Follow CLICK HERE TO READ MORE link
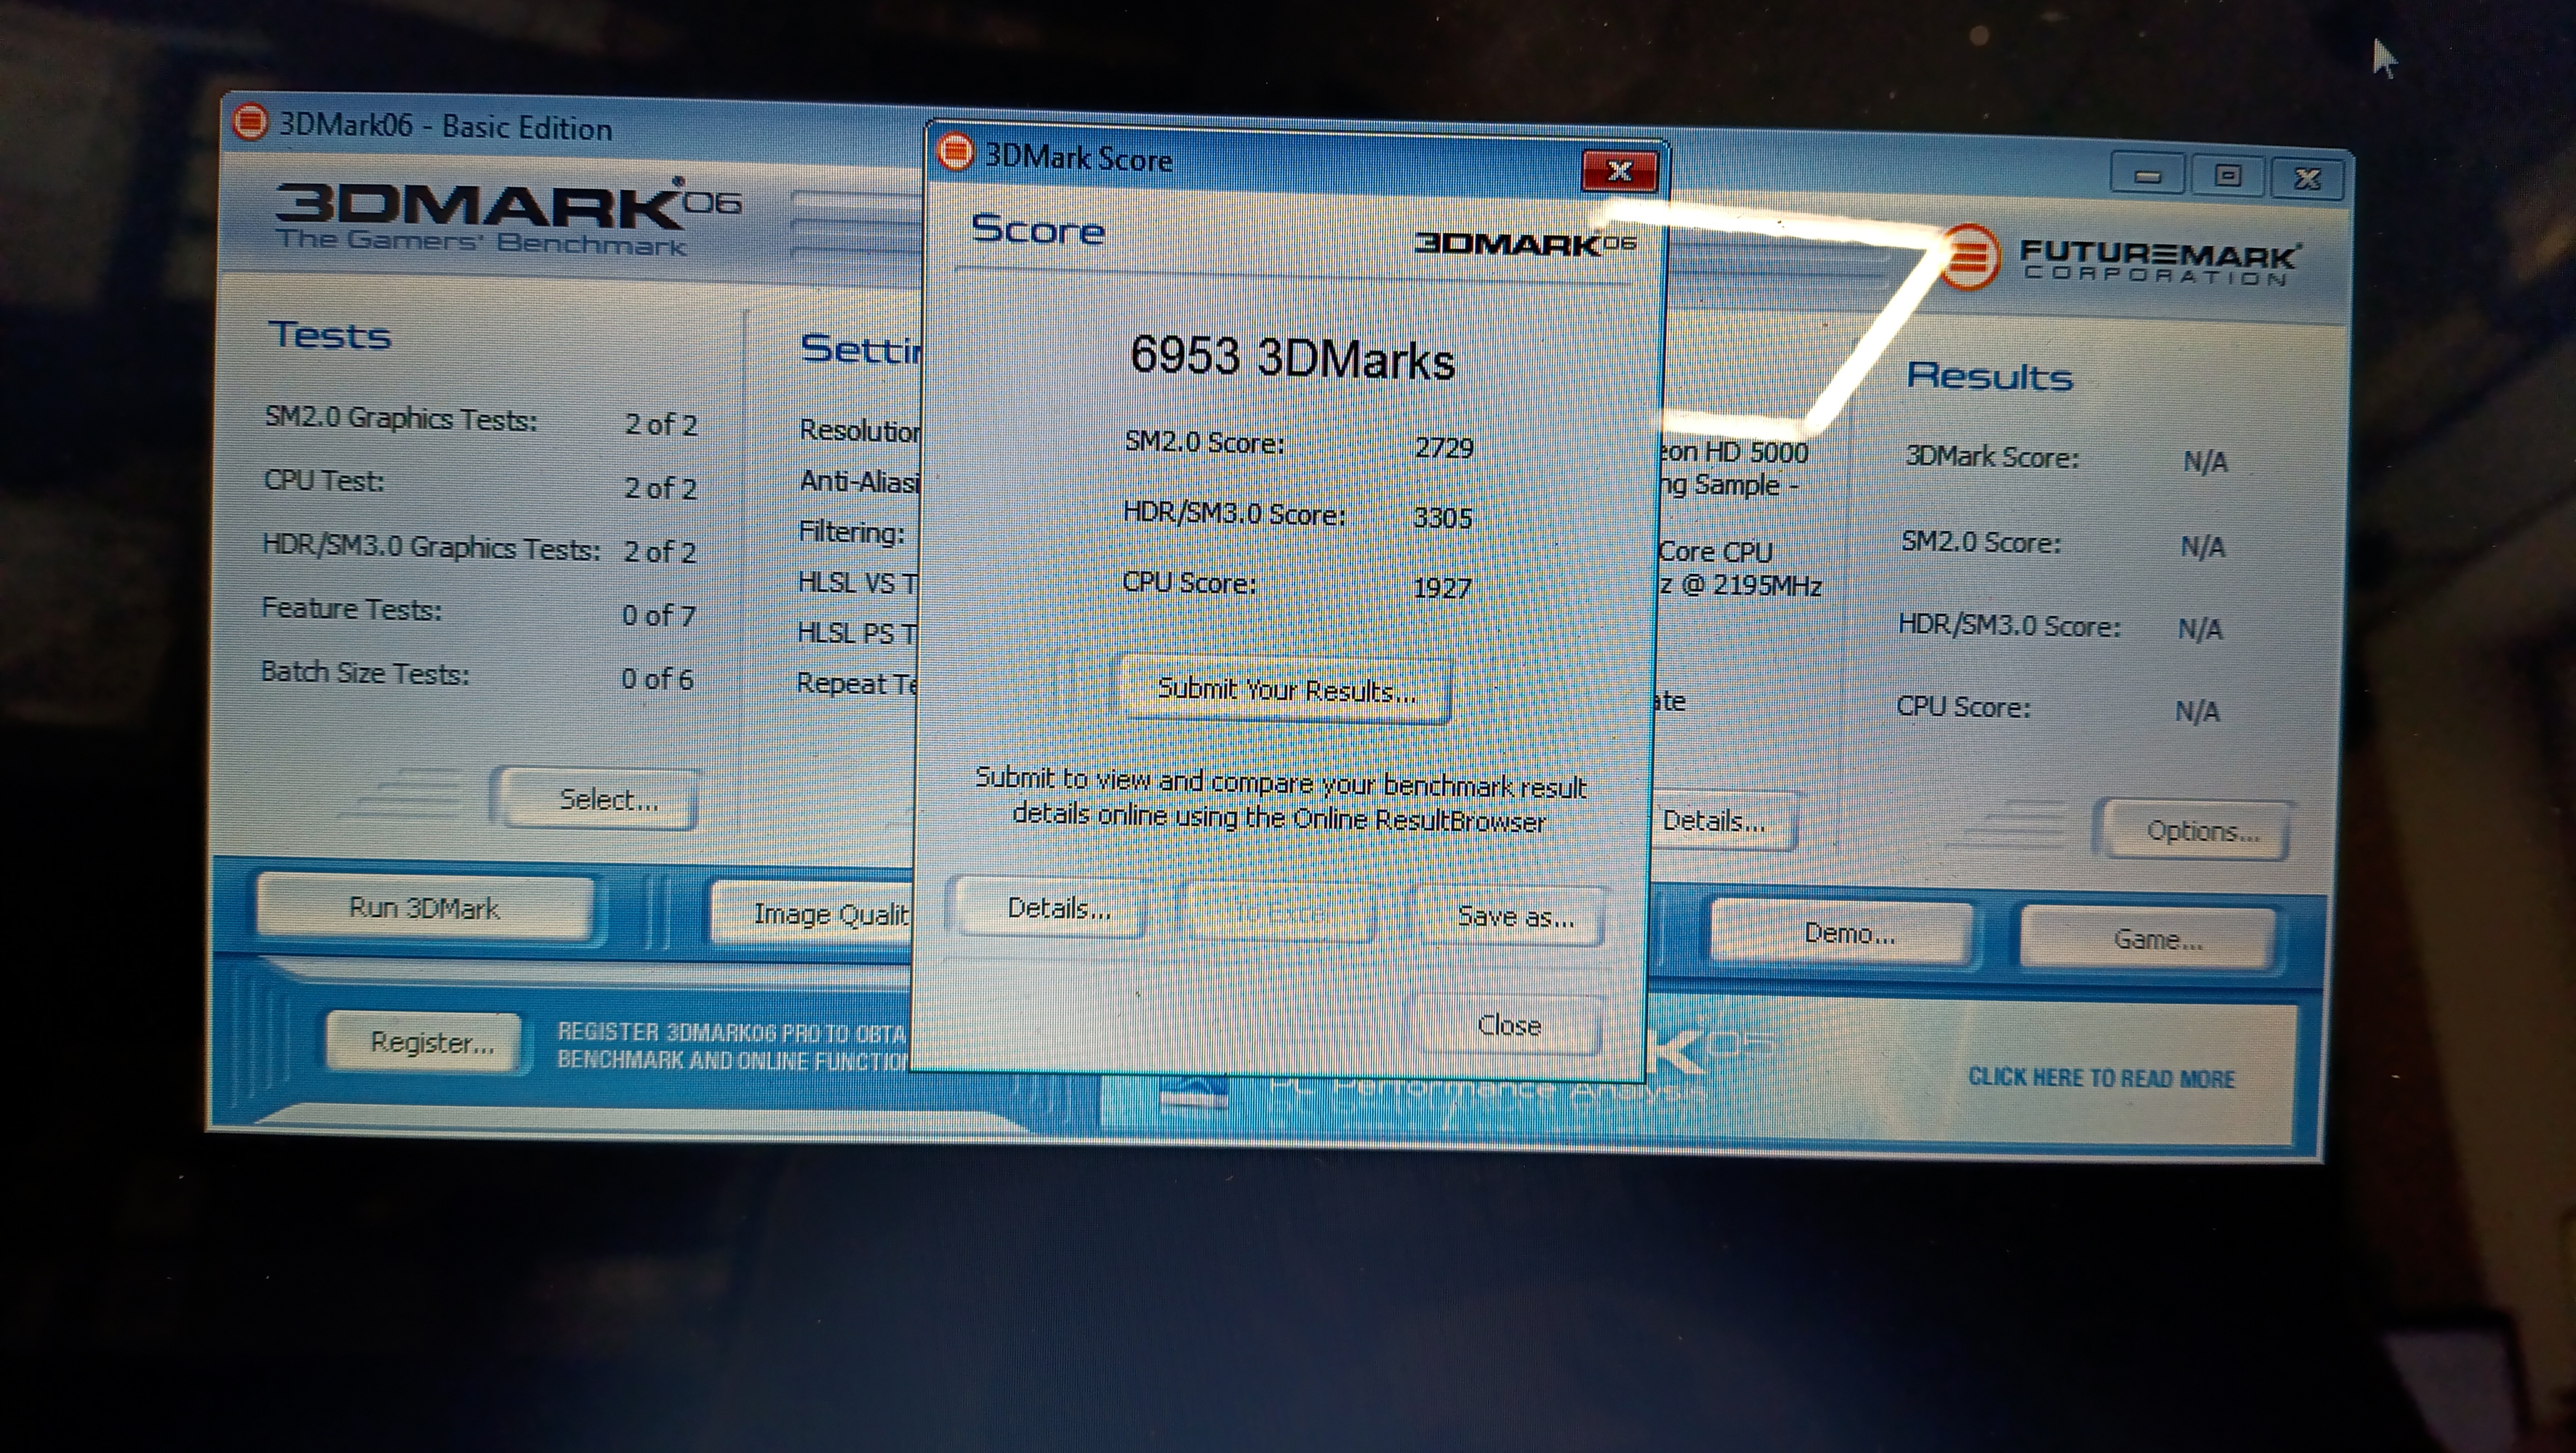This screenshot has height=1453, width=2576. (2101, 1077)
